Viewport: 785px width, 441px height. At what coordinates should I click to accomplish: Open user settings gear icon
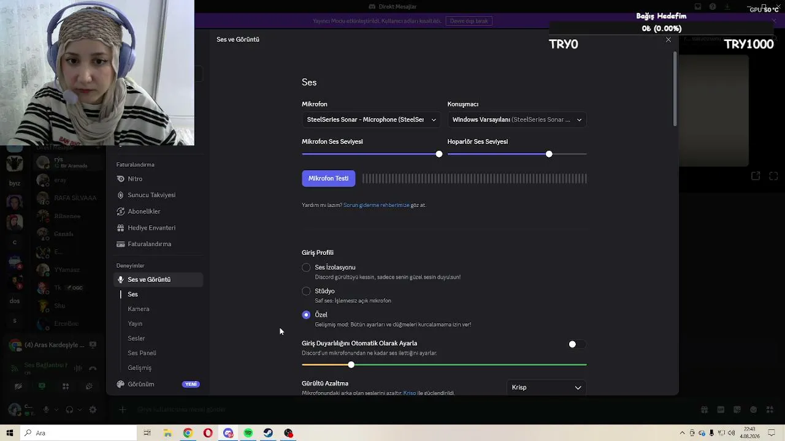click(93, 410)
